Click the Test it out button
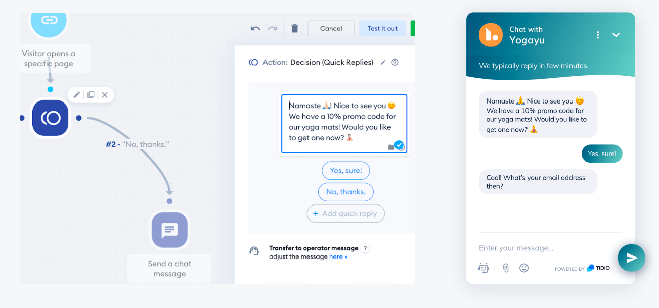 (x=382, y=28)
